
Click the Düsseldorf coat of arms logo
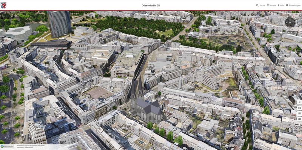tap(3, 5)
